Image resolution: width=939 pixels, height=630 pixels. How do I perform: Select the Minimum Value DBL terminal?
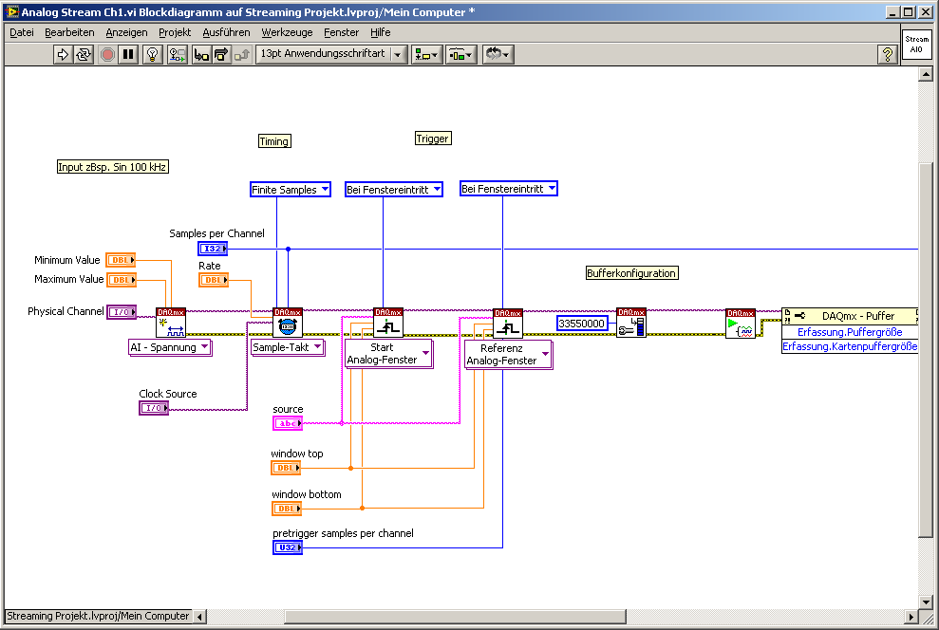click(121, 260)
